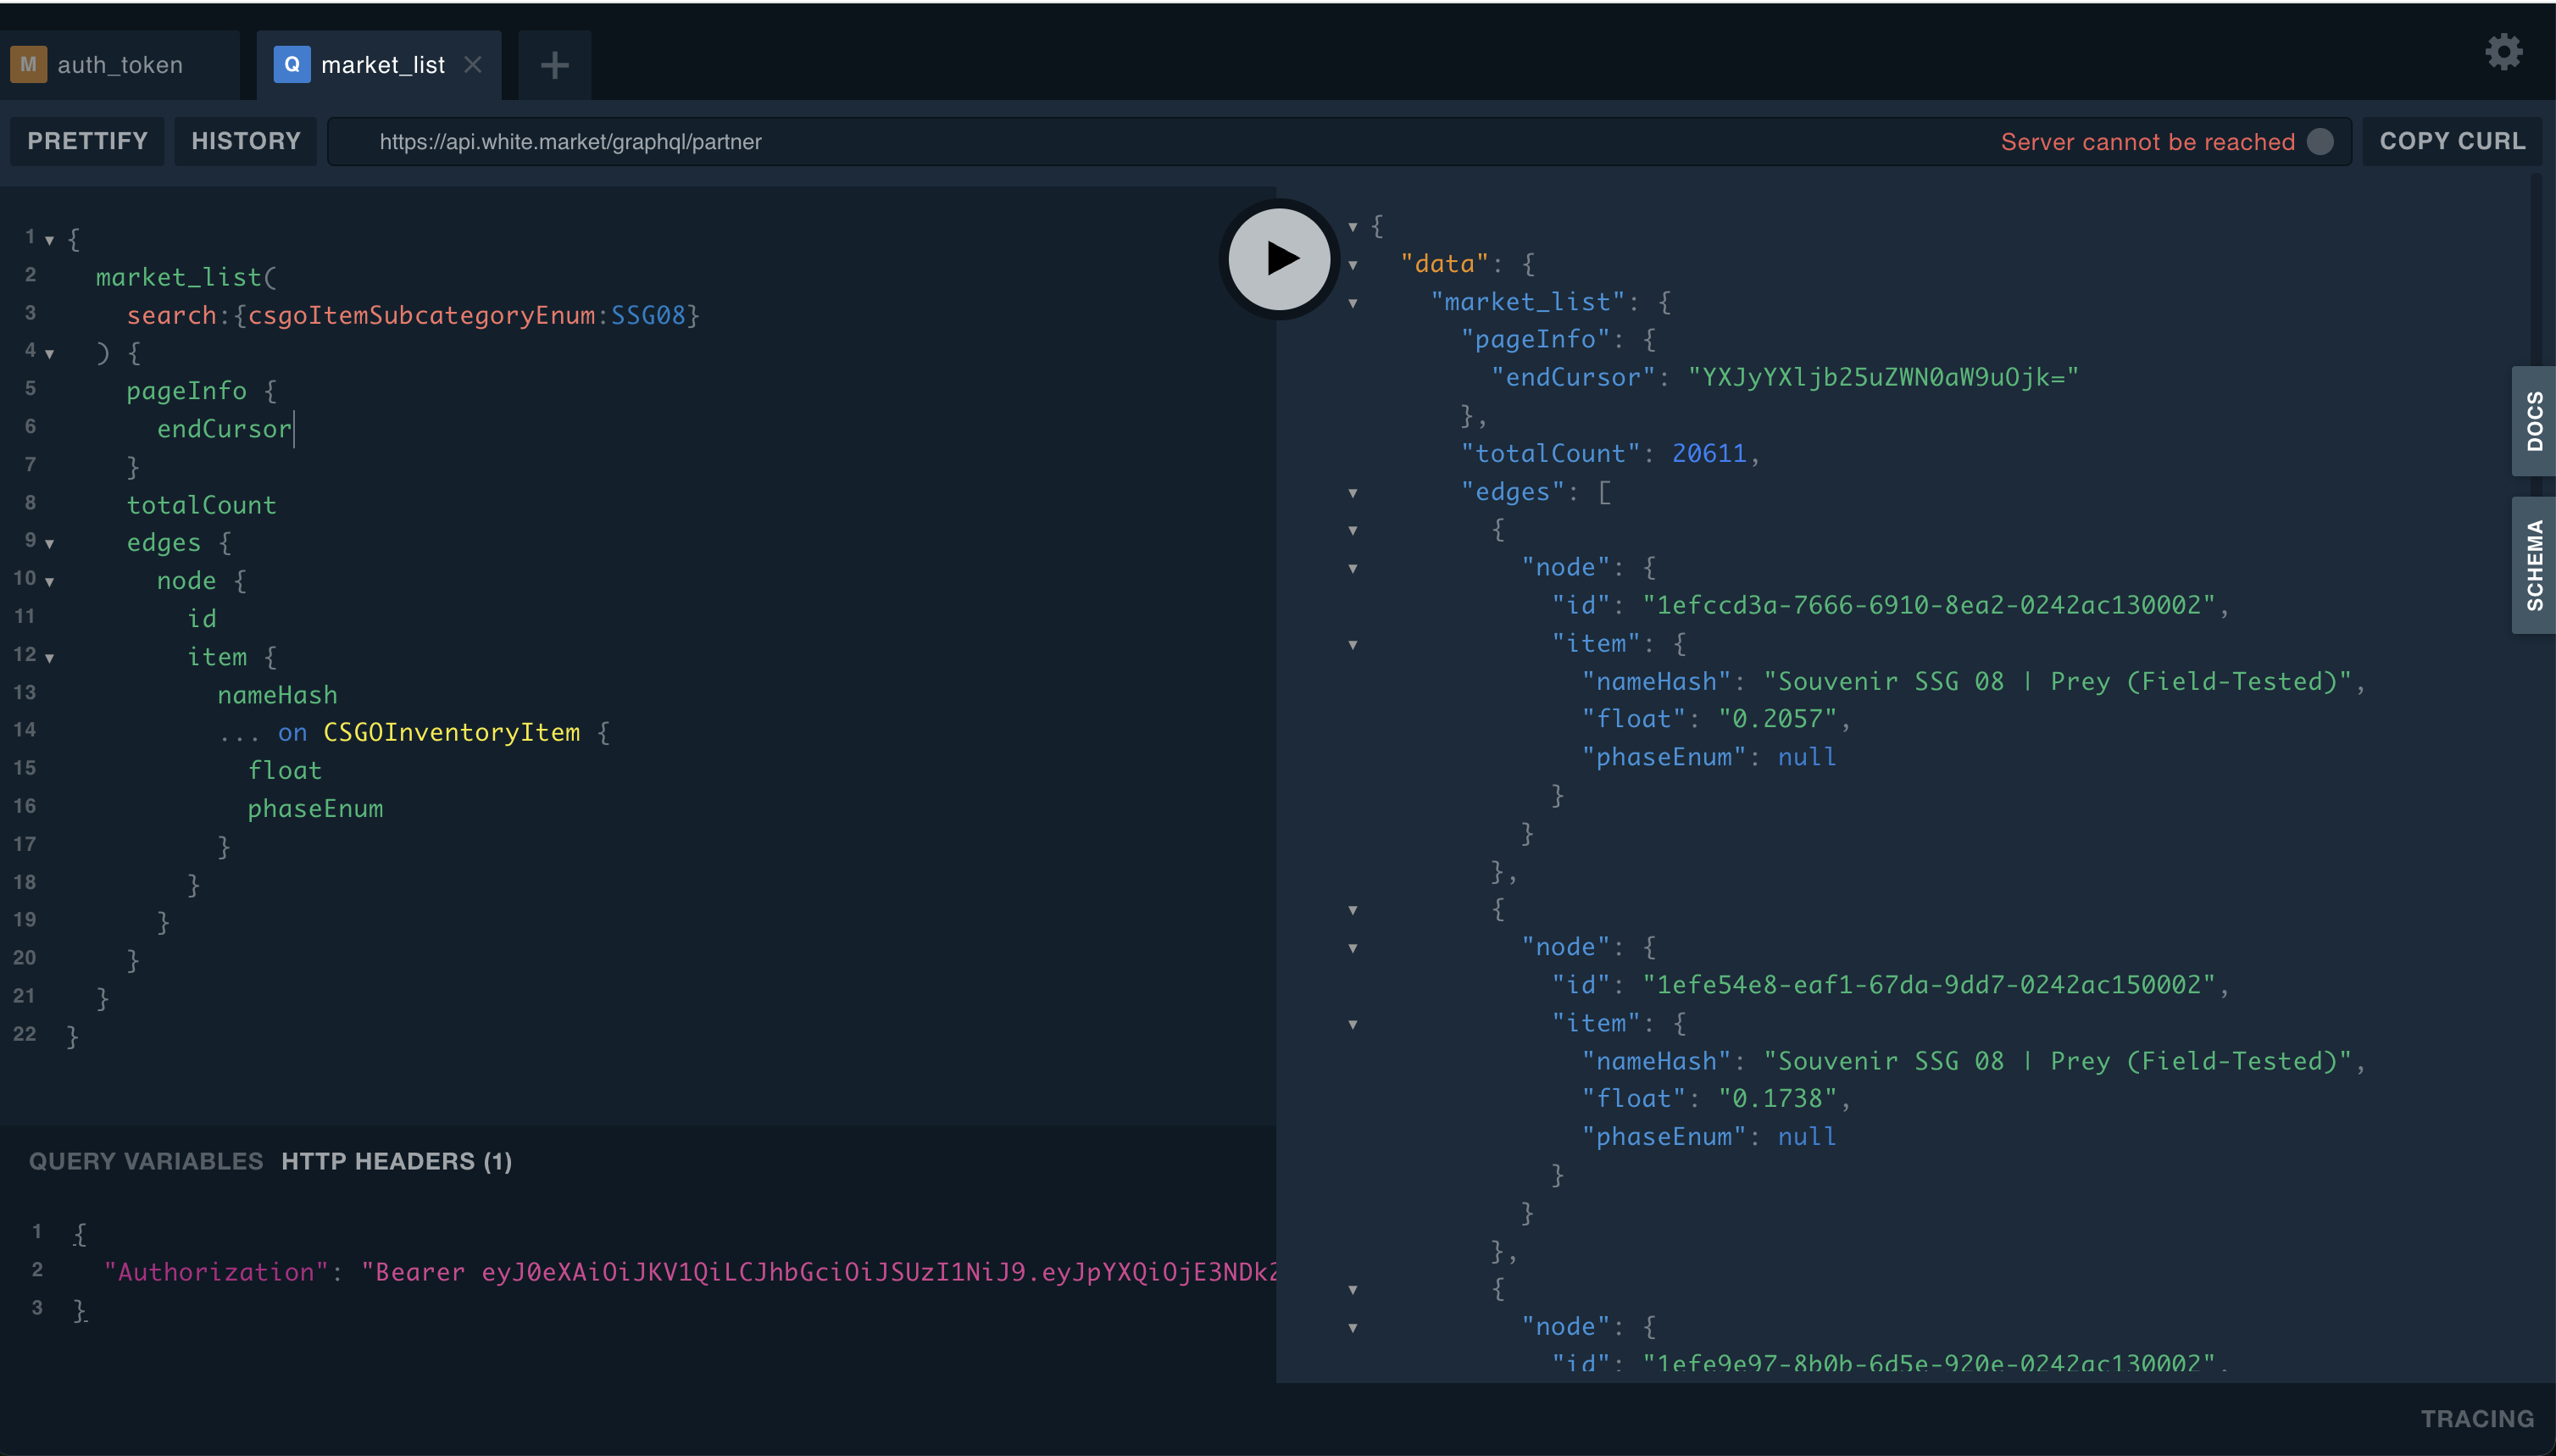
Task: Click search argument on line 3
Action: 171,315
